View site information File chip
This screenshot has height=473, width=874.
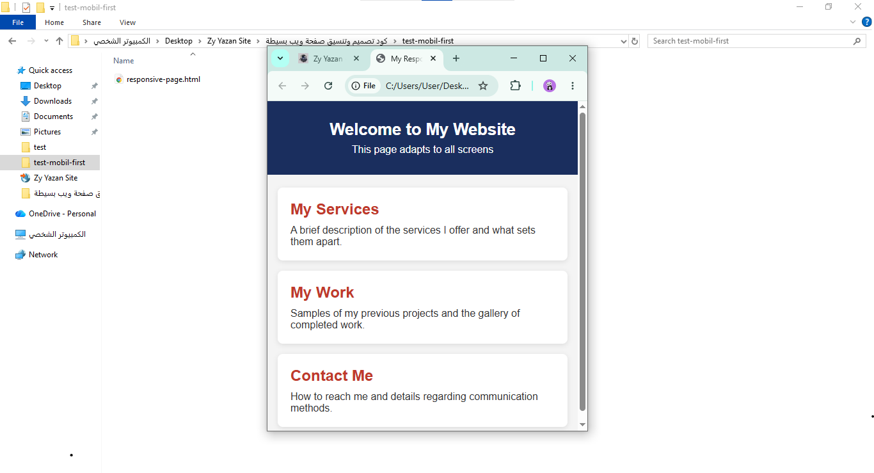click(364, 86)
